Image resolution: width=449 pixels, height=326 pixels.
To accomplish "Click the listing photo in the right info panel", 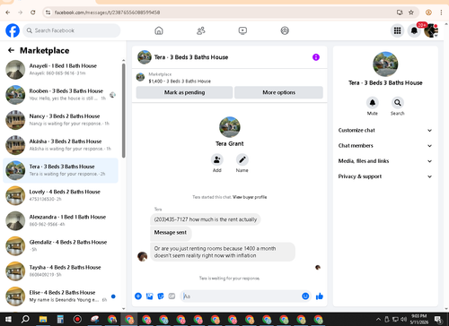I will [385, 64].
